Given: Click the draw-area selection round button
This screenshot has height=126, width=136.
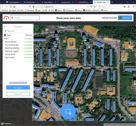Looking at the screenshot, I should (x=68, y=111).
